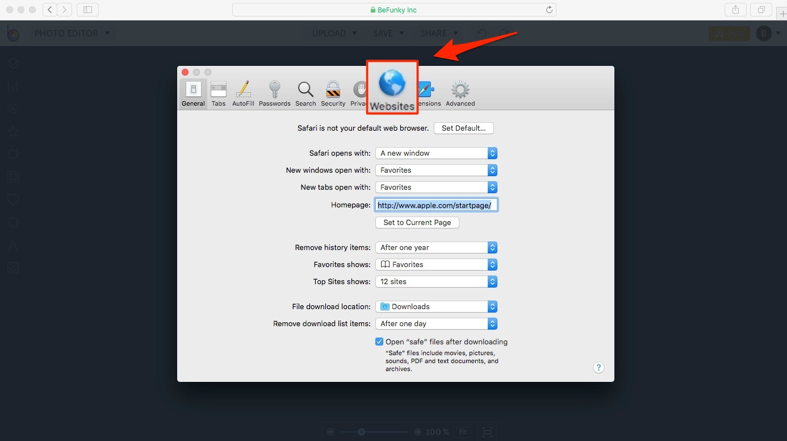
Task: Click the BeFunky undo arrow
Action: click(x=482, y=34)
